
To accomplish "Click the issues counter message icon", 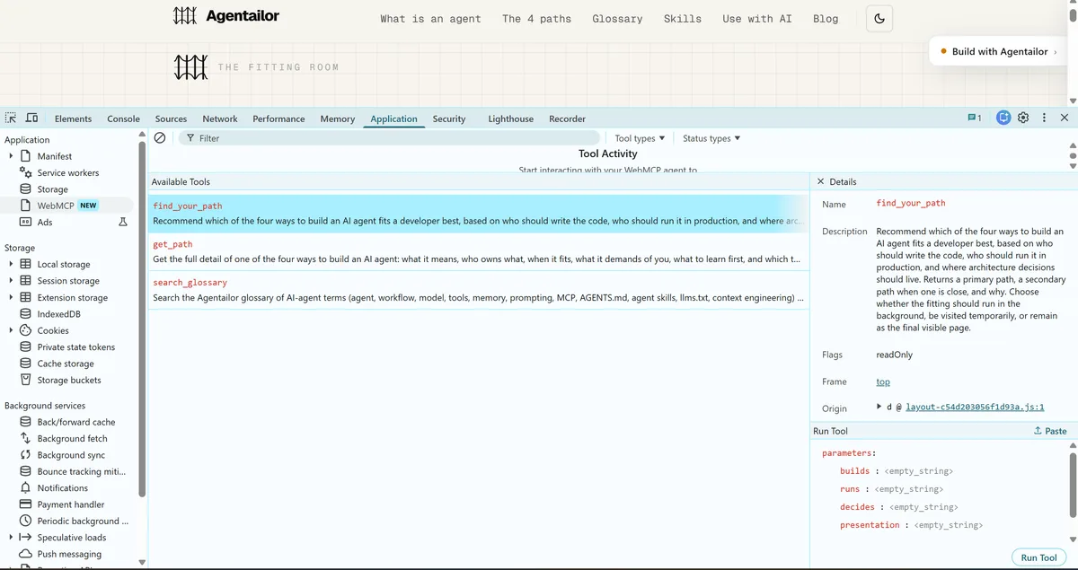I will [974, 118].
